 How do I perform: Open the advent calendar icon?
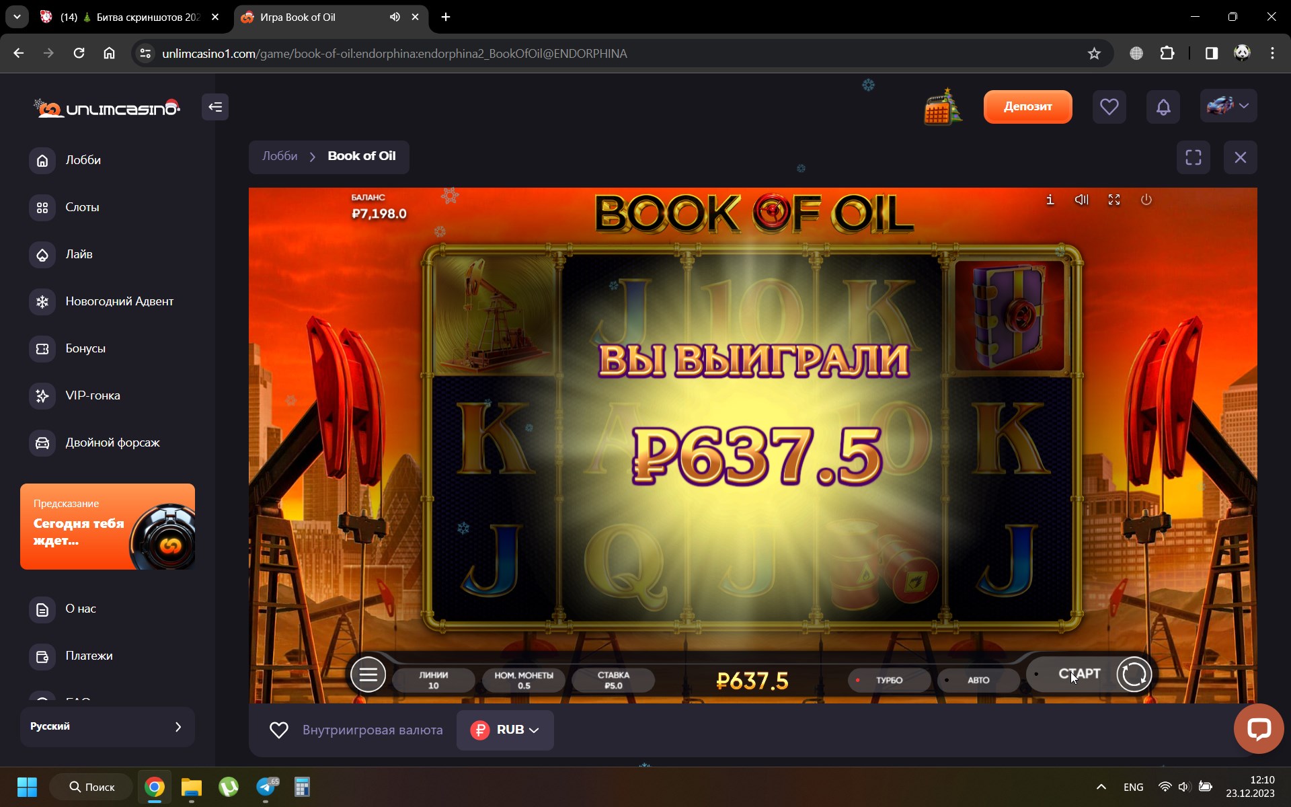pyautogui.click(x=943, y=107)
